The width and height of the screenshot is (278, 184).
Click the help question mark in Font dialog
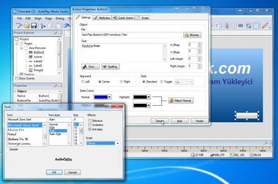click(x=108, y=106)
